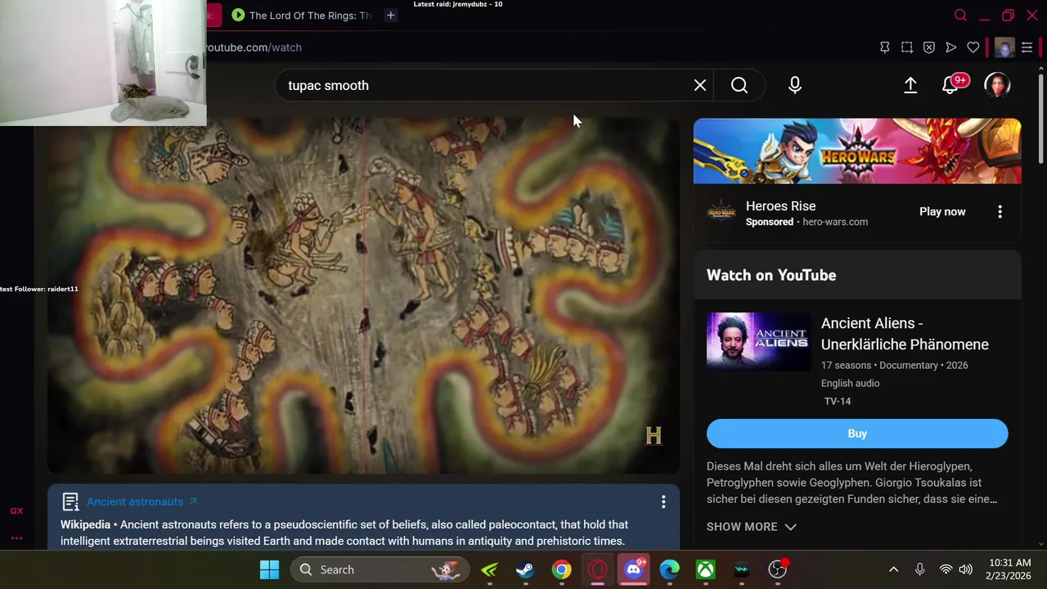Click the Windows taskbar Search box
The width and height of the screenshot is (1047, 589).
click(x=380, y=569)
